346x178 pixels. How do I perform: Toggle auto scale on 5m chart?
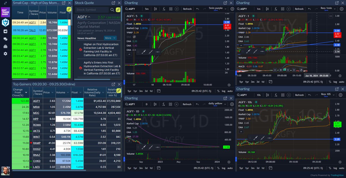(x=230, y=91)
